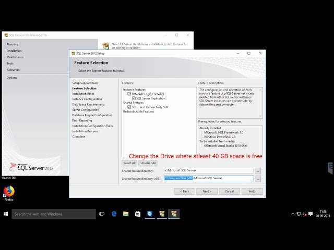Image resolution: width=334 pixels, height=250 pixels.
Task: Launch Microsoft Edge from the taskbar
Action: (x=114, y=214)
